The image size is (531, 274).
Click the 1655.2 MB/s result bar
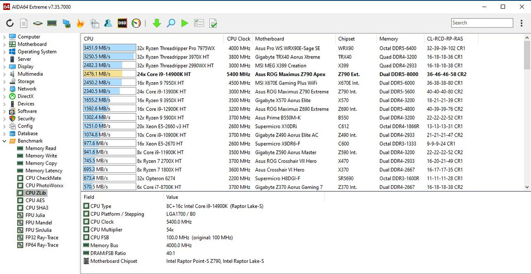pos(110,100)
